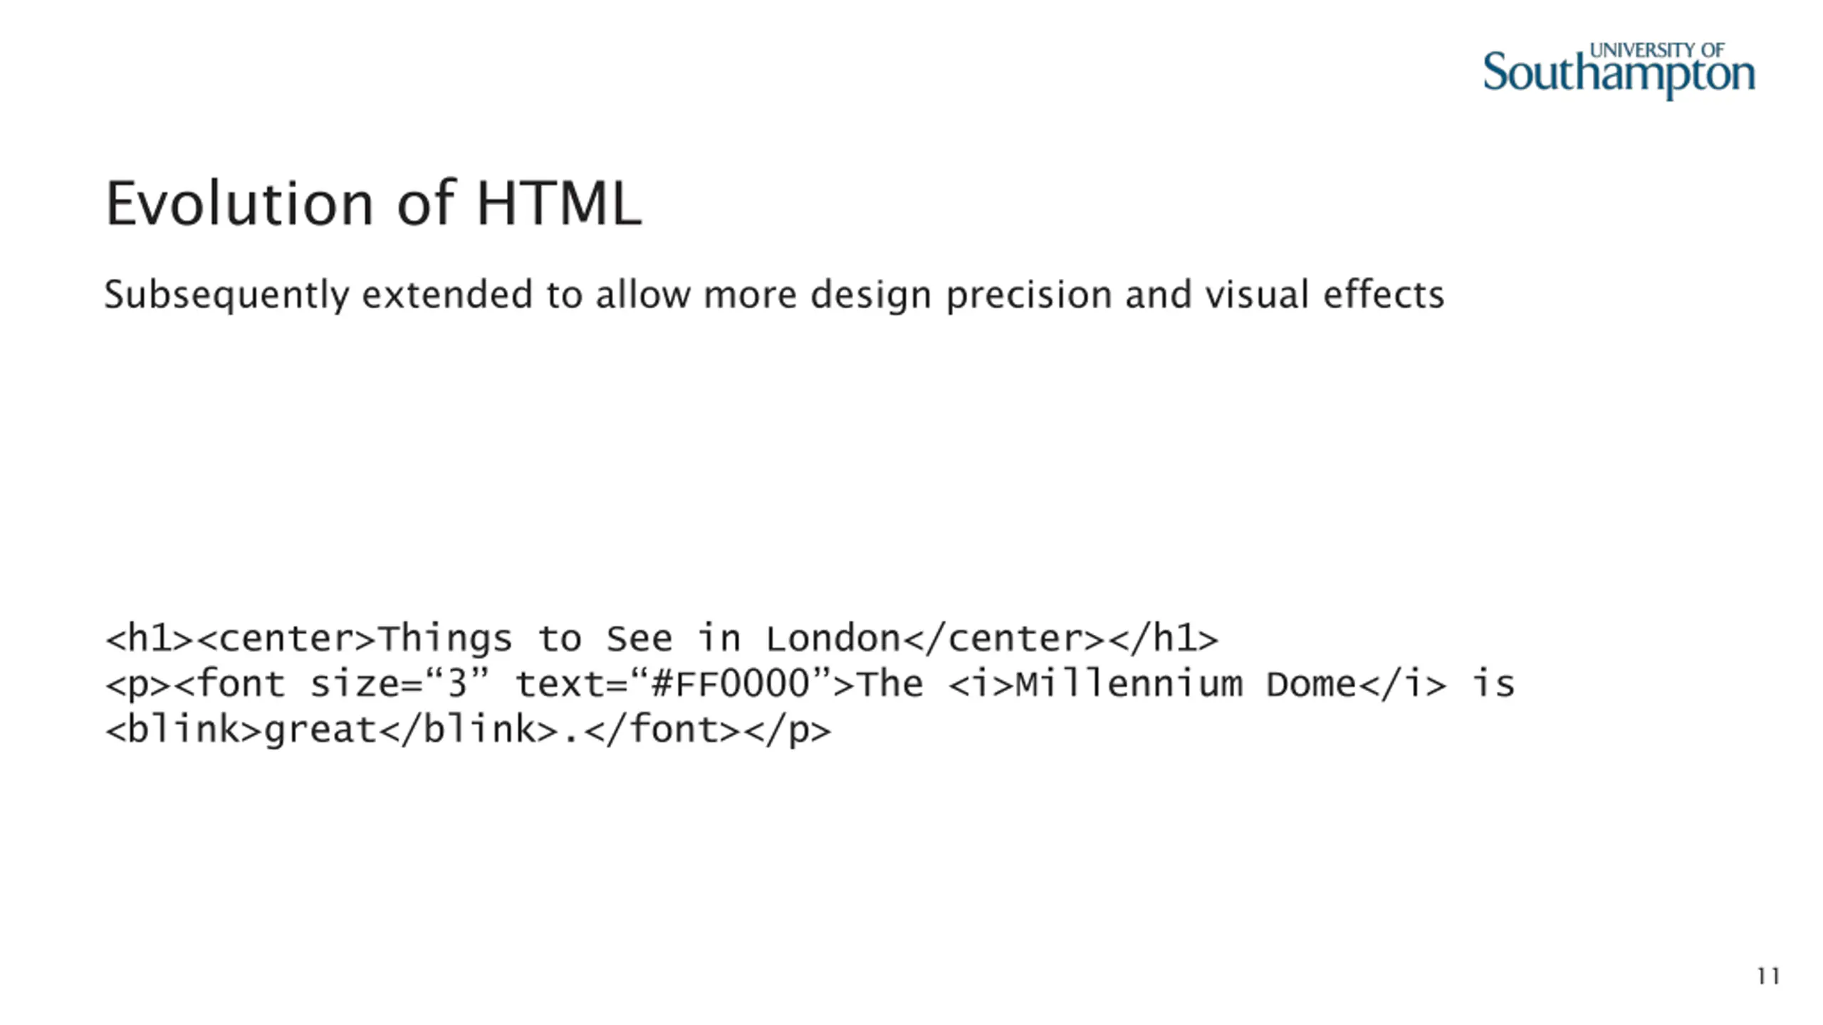Image resolution: width=1823 pixels, height=1025 pixels.
Task: Click the closing </font> tag
Action: coord(662,730)
